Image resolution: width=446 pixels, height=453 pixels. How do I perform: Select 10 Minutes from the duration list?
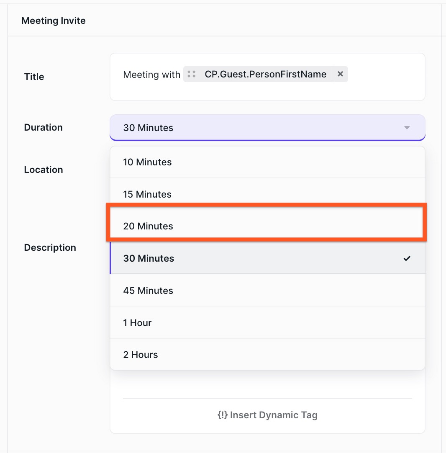tap(147, 162)
